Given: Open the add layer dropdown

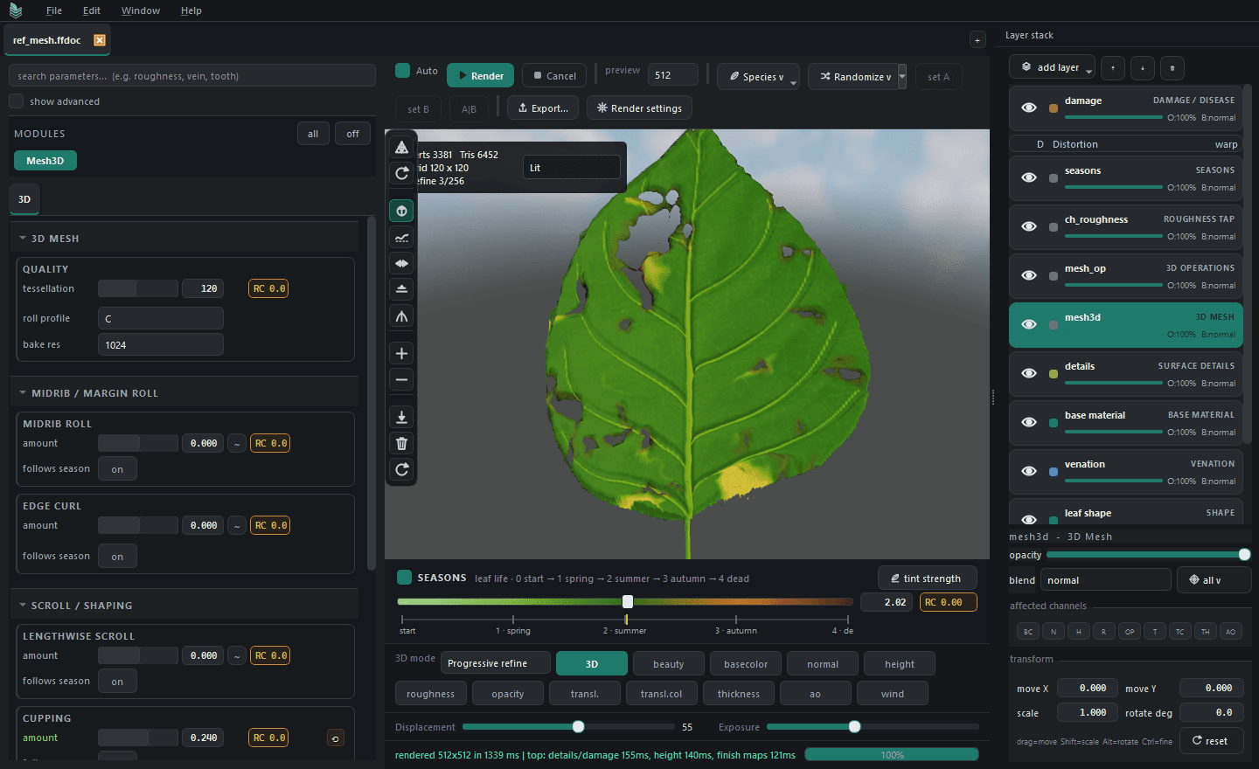Looking at the screenshot, I should [1051, 67].
